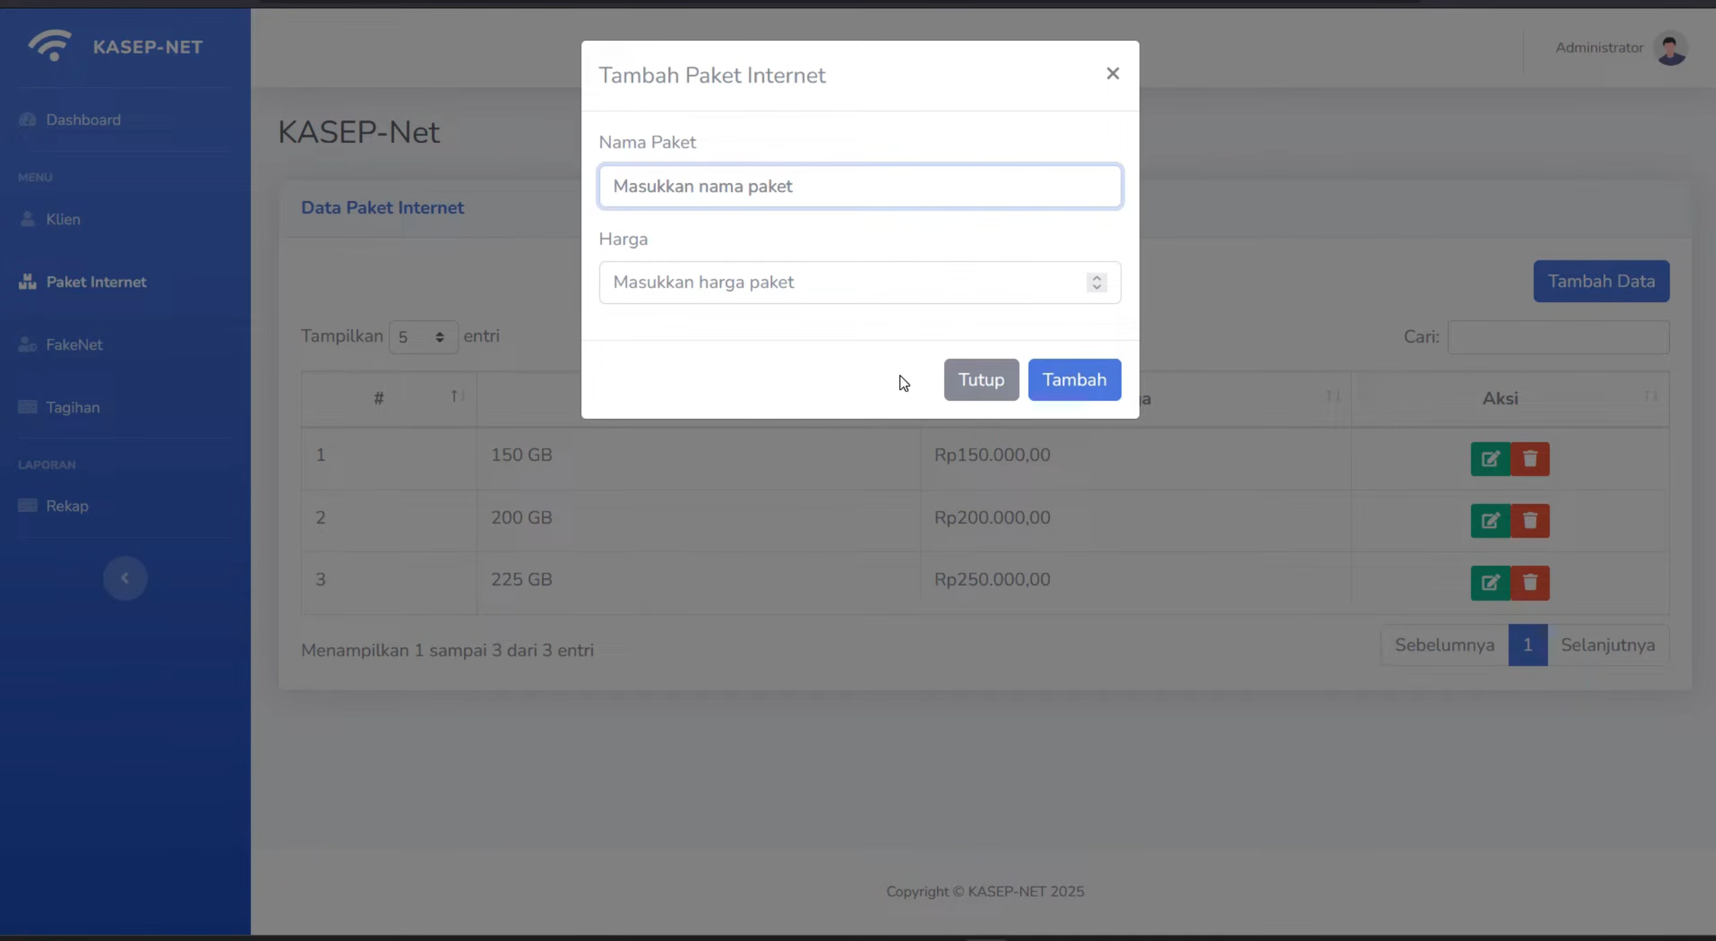1716x941 pixels.
Task: Click the Dashboard gauge icon
Action: [x=28, y=120]
